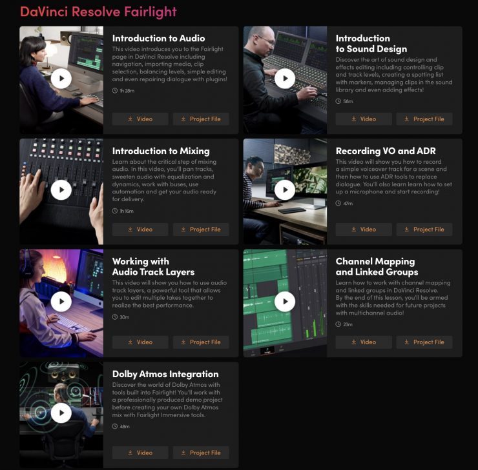Play the Channel Mapping and Linked Groups video

(285, 302)
